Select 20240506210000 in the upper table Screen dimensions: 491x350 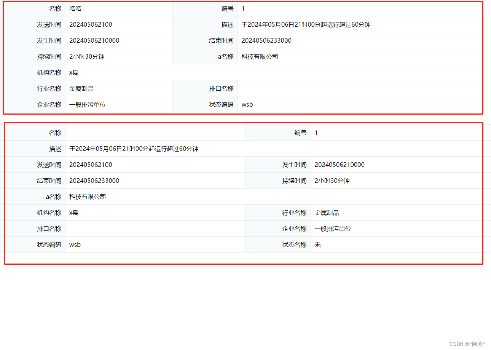(x=94, y=40)
